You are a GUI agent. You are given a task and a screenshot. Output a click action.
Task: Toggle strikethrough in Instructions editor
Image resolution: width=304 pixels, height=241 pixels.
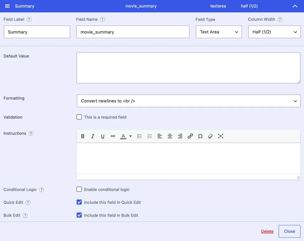tap(113, 136)
